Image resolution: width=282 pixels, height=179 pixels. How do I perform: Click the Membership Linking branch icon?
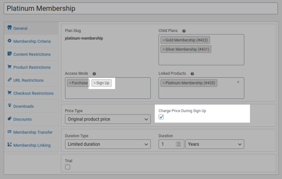(9, 145)
